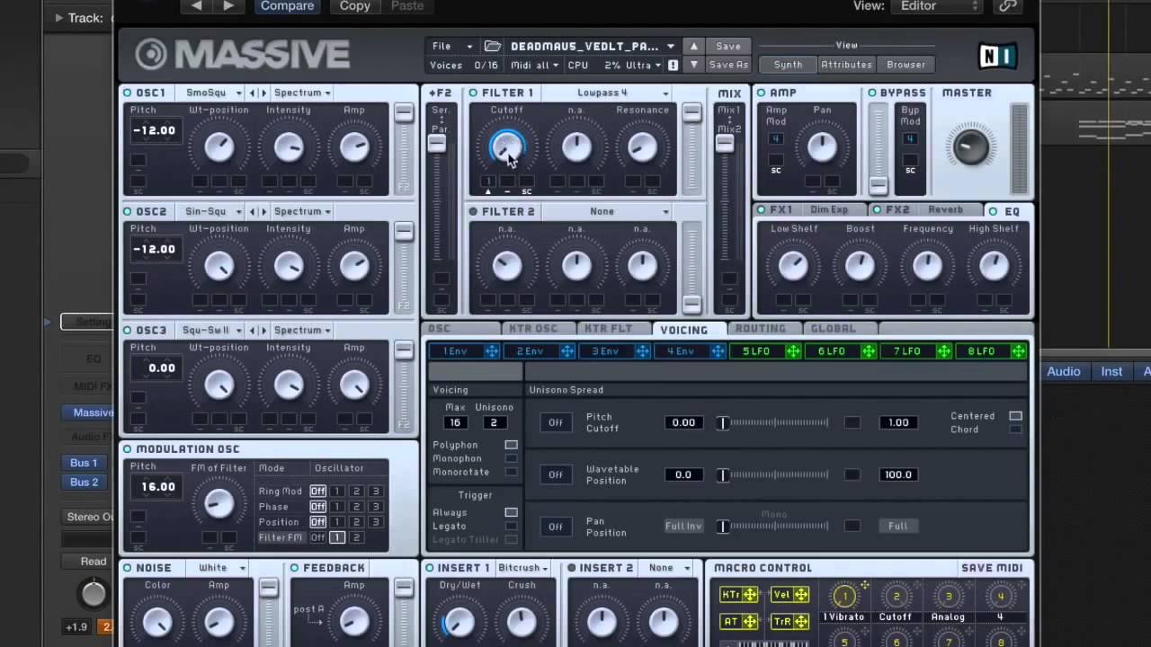Open the OSC1 SmoSqu wavetable dropdown
The height and width of the screenshot is (647, 1151).
pyautogui.click(x=211, y=93)
